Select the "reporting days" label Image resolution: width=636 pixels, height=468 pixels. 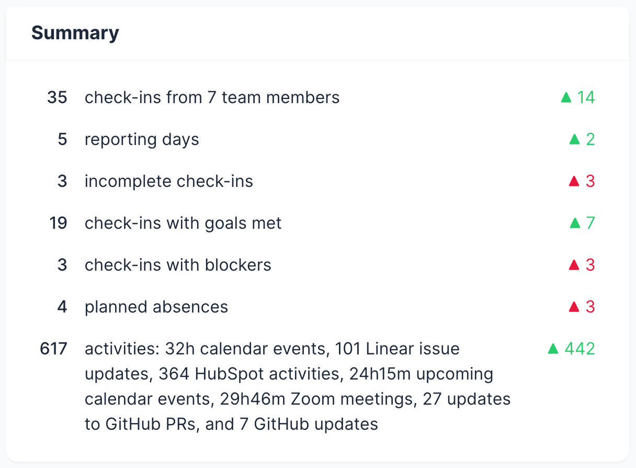pos(142,139)
